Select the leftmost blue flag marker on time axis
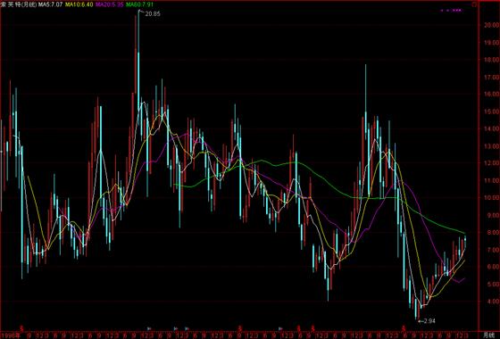Screen dimensions: 500x339 pos(150,328)
